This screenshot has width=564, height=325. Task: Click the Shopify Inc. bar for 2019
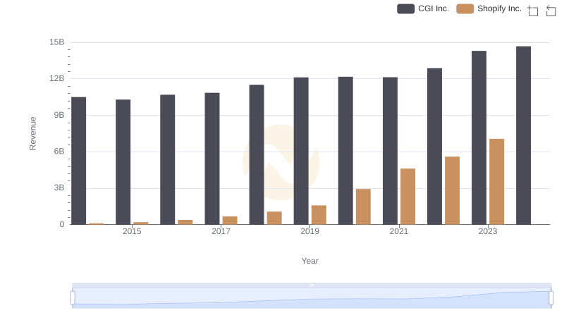(x=319, y=215)
